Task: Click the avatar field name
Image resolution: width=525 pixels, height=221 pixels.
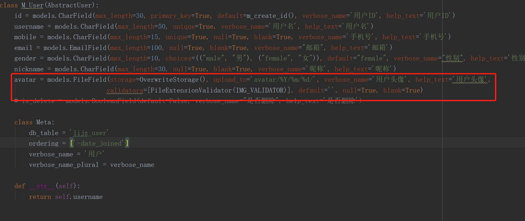Action: tap(25, 80)
